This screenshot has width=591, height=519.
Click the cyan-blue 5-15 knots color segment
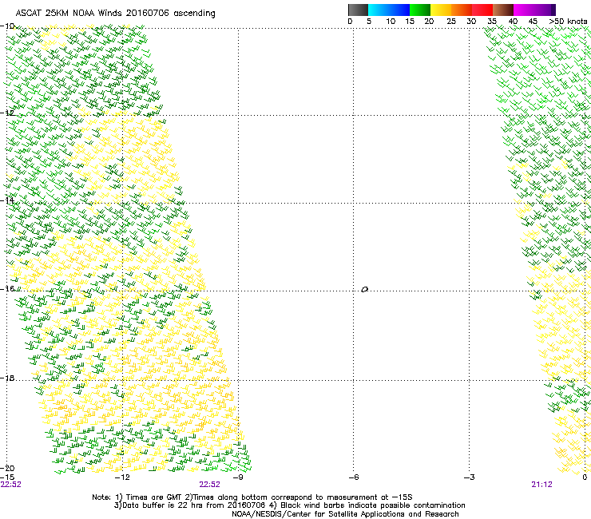[x=389, y=10]
